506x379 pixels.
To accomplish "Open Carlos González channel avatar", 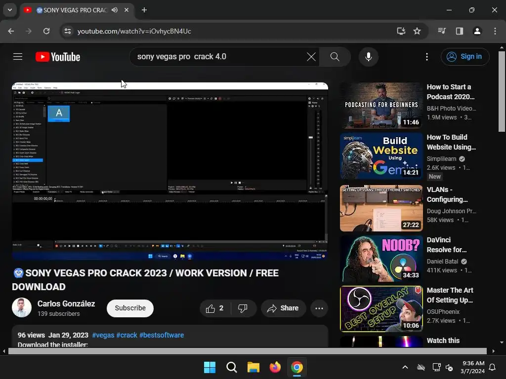I will (x=22, y=307).
